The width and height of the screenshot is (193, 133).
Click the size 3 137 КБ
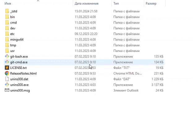pyautogui.click(x=157, y=85)
